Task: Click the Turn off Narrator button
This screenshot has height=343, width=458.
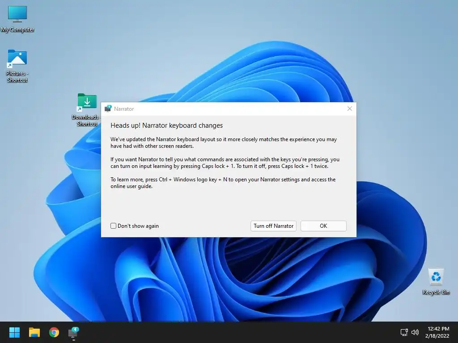Action: 273,226
